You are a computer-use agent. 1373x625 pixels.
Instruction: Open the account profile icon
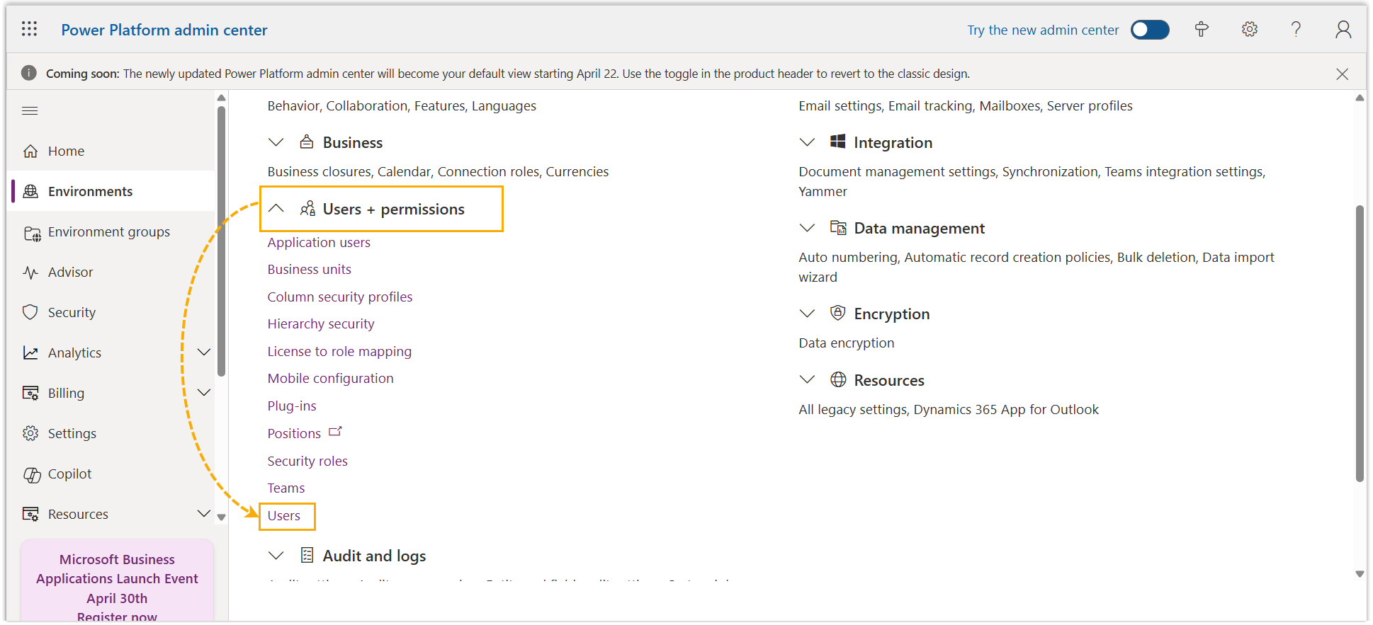tap(1343, 29)
